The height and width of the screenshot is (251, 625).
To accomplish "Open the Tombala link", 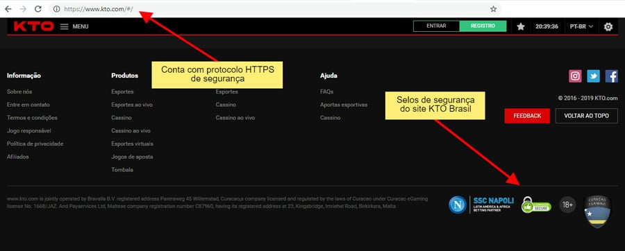I will point(122,170).
